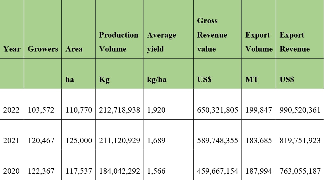Select gross revenue 459,667,154

click(217, 171)
